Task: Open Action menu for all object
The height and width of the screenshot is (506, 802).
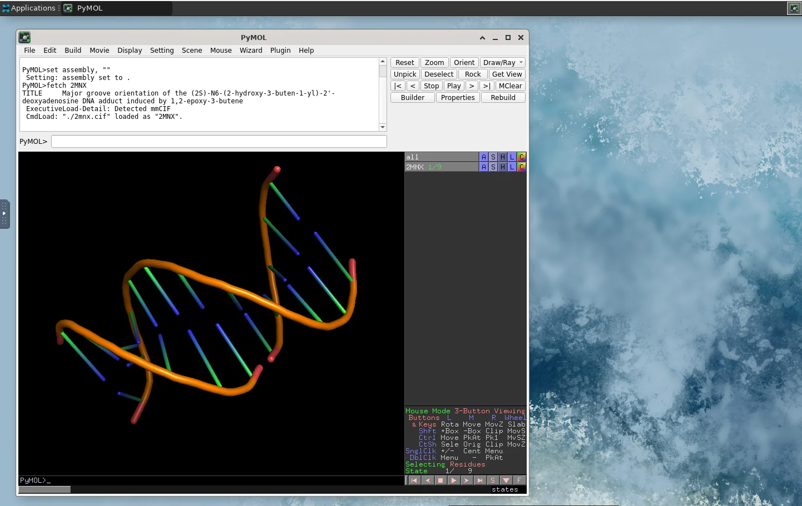Action: tap(484, 157)
